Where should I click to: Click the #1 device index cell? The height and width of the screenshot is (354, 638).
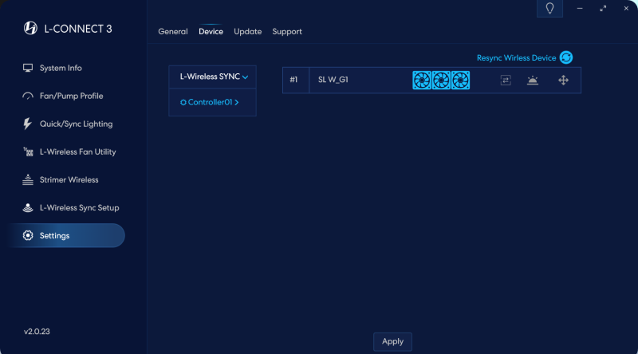point(296,81)
